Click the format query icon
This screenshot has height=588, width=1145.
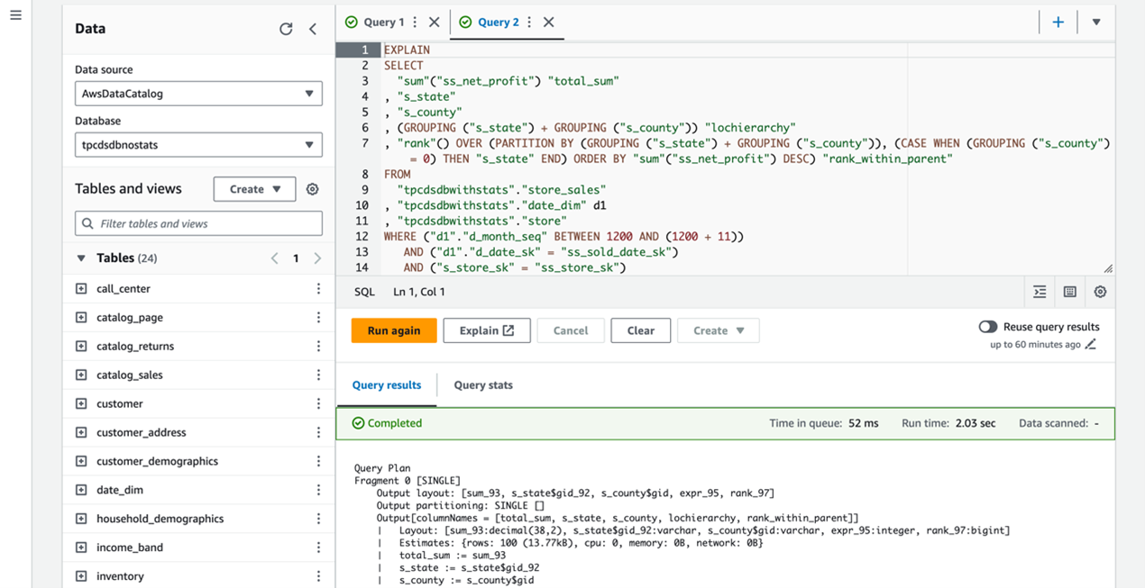pyautogui.click(x=1040, y=292)
